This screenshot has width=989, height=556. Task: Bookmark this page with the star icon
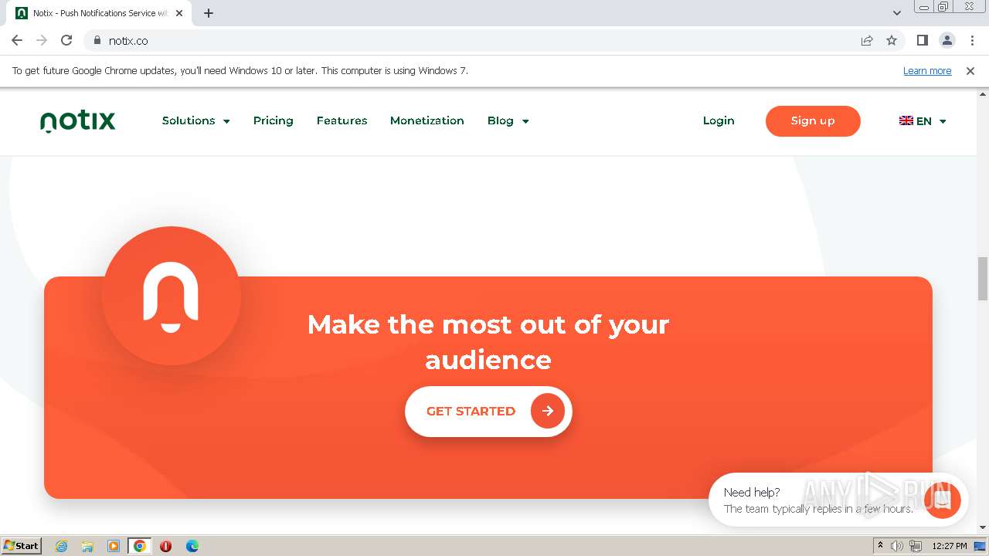pyautogui.click(x=892, y=40)
